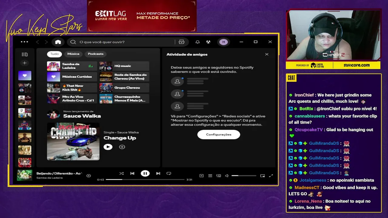Close the Atividade de amigos panel
This screenshot has height=218, width=388.
(267, 54)
